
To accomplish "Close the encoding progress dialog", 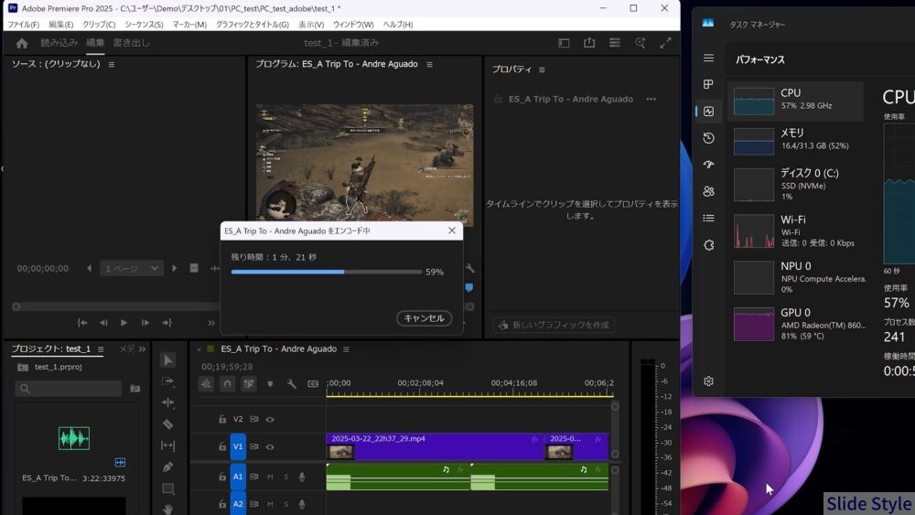I will (452, 231).
